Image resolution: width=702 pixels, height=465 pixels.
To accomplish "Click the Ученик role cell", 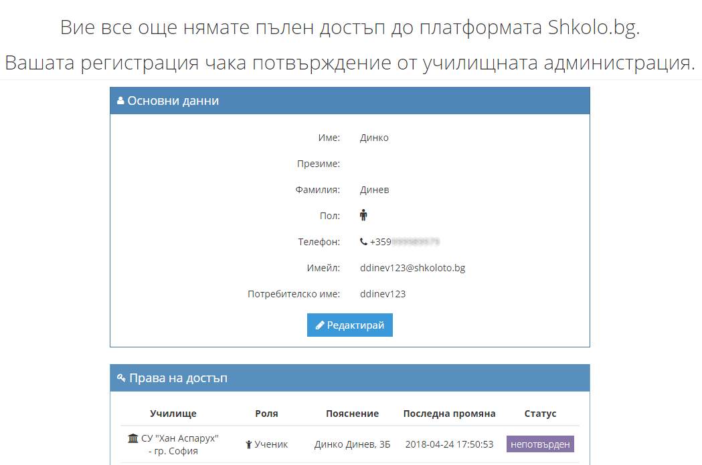I will click(x=266, y=444).
